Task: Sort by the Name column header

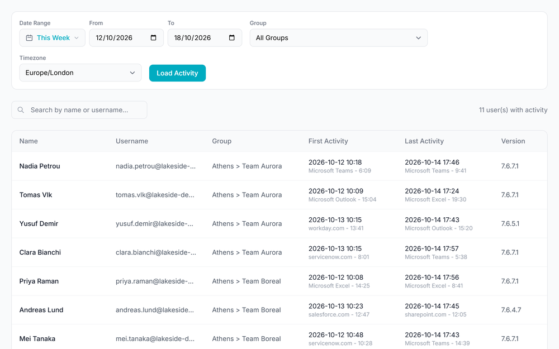Action: coord(29,141)
